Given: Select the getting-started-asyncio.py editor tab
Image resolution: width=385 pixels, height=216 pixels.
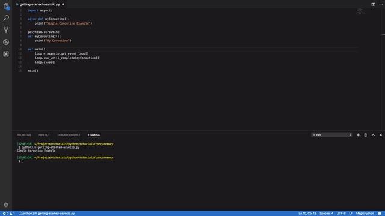Looking at the screenshot, I should (x=40, y=4).
